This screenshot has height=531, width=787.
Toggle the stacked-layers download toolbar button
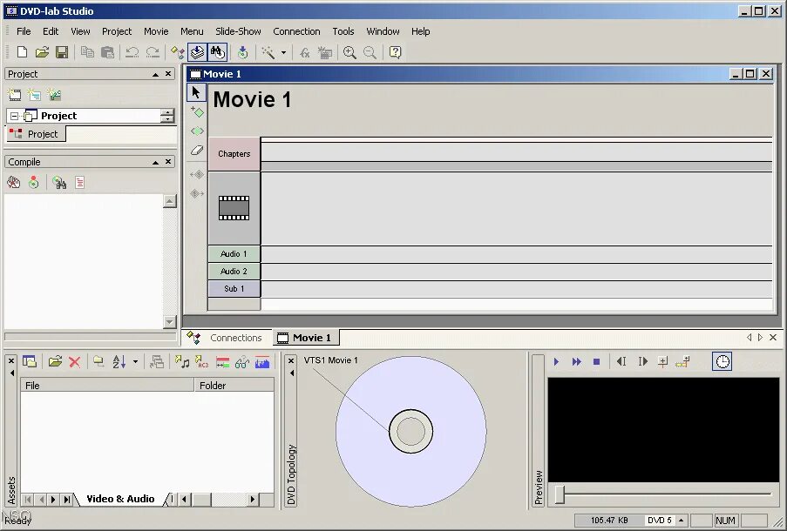click(x=197, y=52)
